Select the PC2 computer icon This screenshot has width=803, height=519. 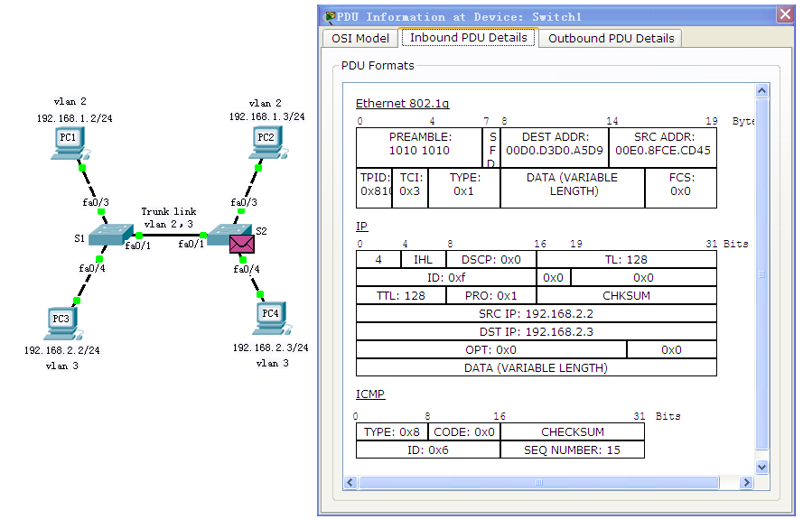pyautogui.click(x=268, y=143)
